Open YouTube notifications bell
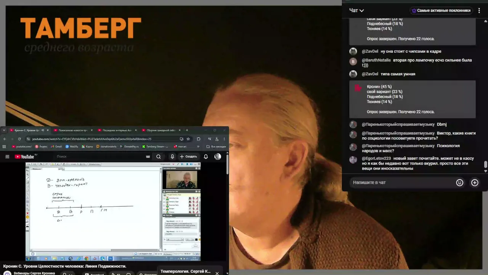The image size is (488, 275). tap(206, 157)
